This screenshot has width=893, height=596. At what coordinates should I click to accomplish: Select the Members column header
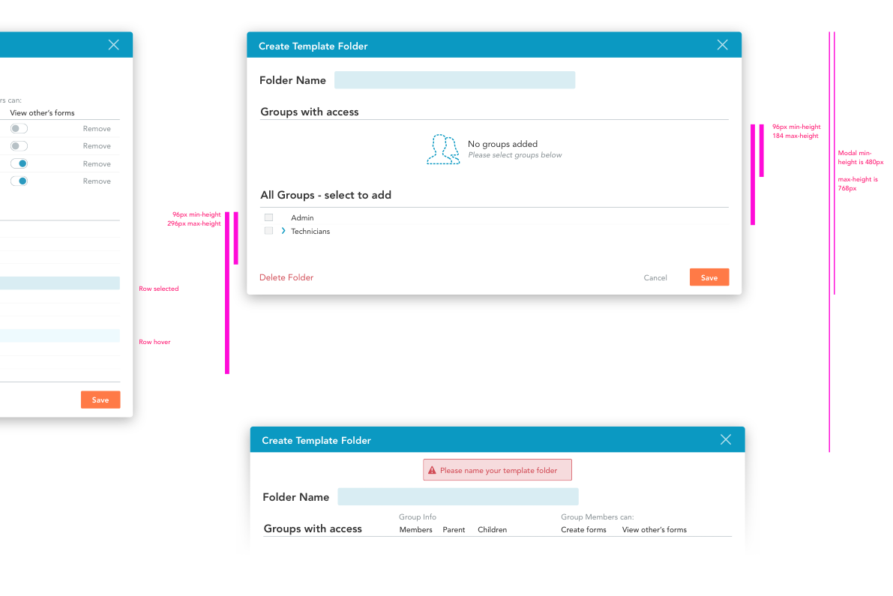[415, 530]
